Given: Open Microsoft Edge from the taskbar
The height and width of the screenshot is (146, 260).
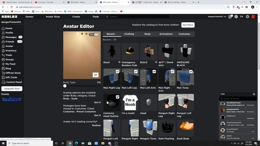Looking at the screenshot, I should (76, 143).
